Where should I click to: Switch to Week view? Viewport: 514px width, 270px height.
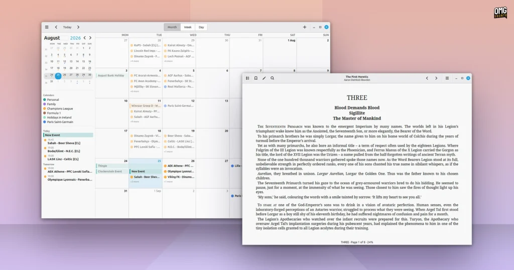click(188, 27)
